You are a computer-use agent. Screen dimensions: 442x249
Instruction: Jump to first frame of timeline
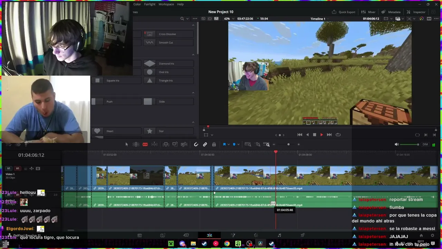[300, 135]
